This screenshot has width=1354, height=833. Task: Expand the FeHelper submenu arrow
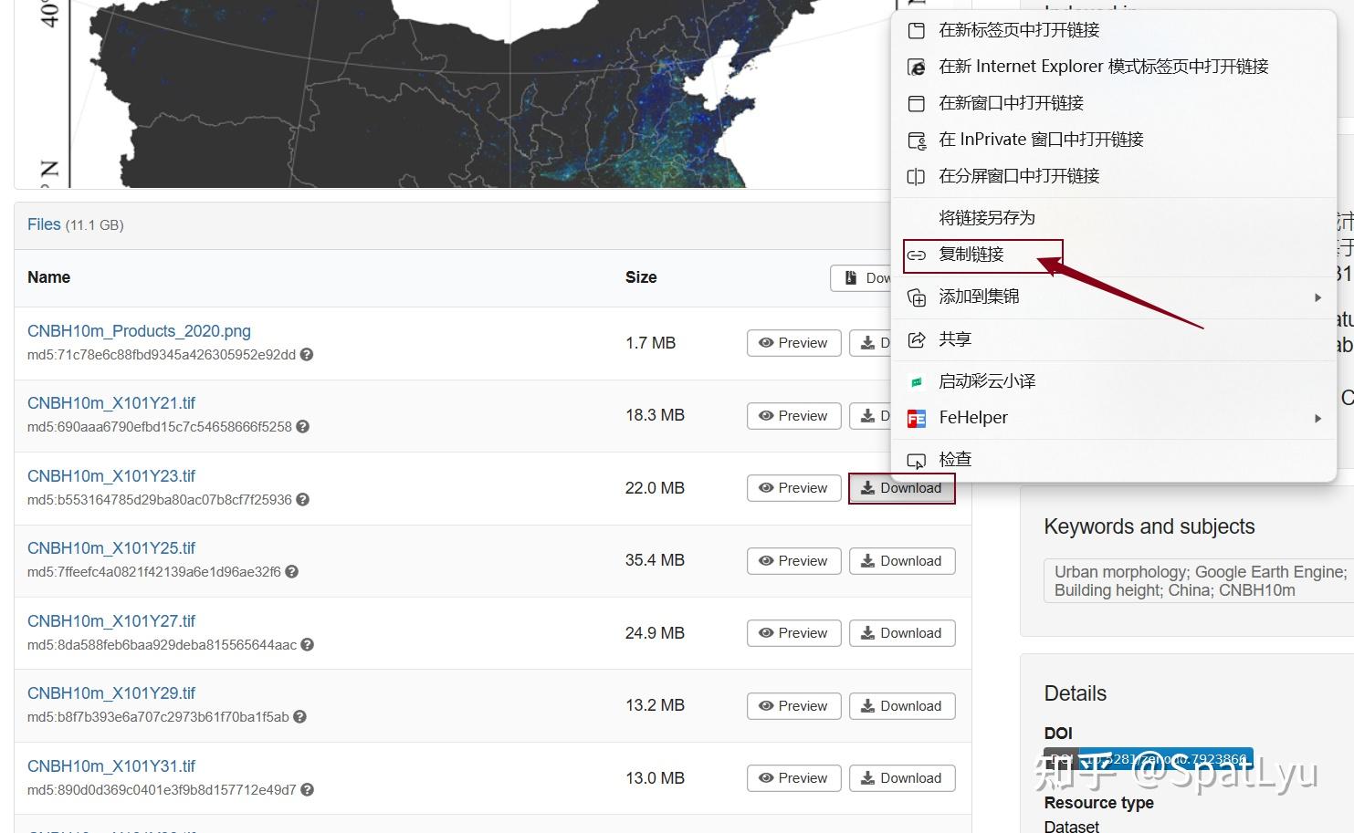tap(1317, 418)
